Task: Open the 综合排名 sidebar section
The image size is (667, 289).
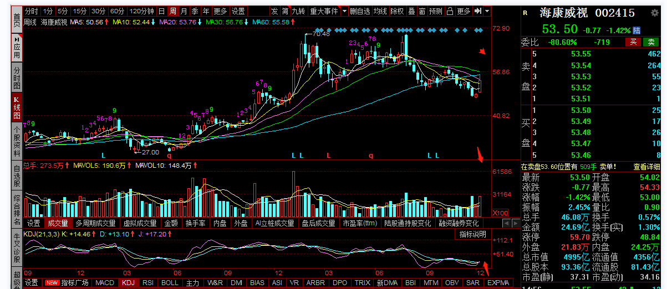Action: coord(17,209)
